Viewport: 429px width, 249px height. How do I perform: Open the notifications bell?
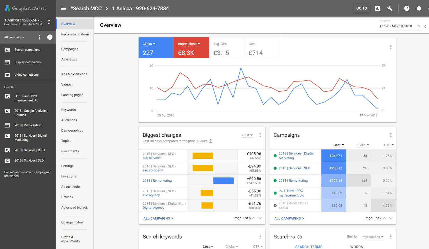click(x=419, y=8)
